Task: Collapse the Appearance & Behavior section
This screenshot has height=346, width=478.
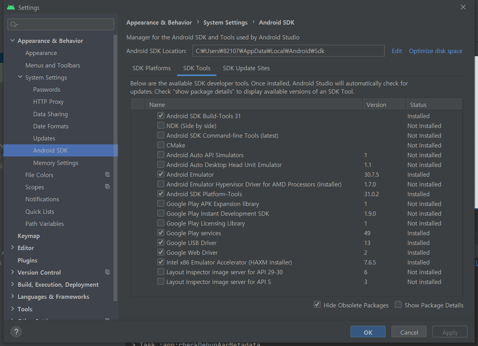Action: 12,41
